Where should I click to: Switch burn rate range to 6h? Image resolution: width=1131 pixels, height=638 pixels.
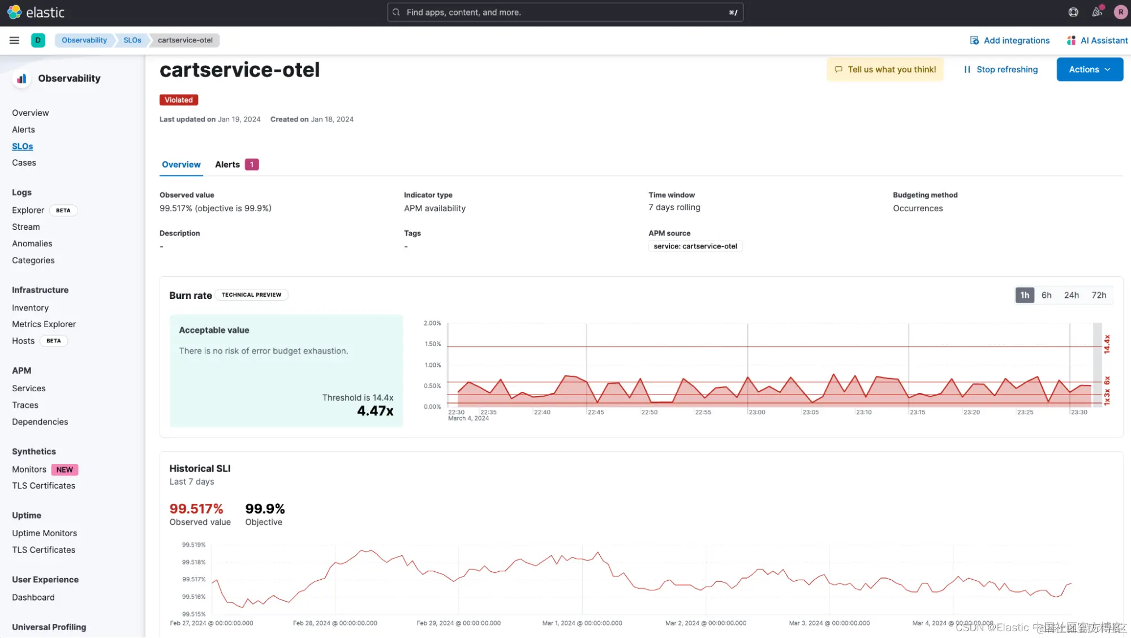[1046, 295]
